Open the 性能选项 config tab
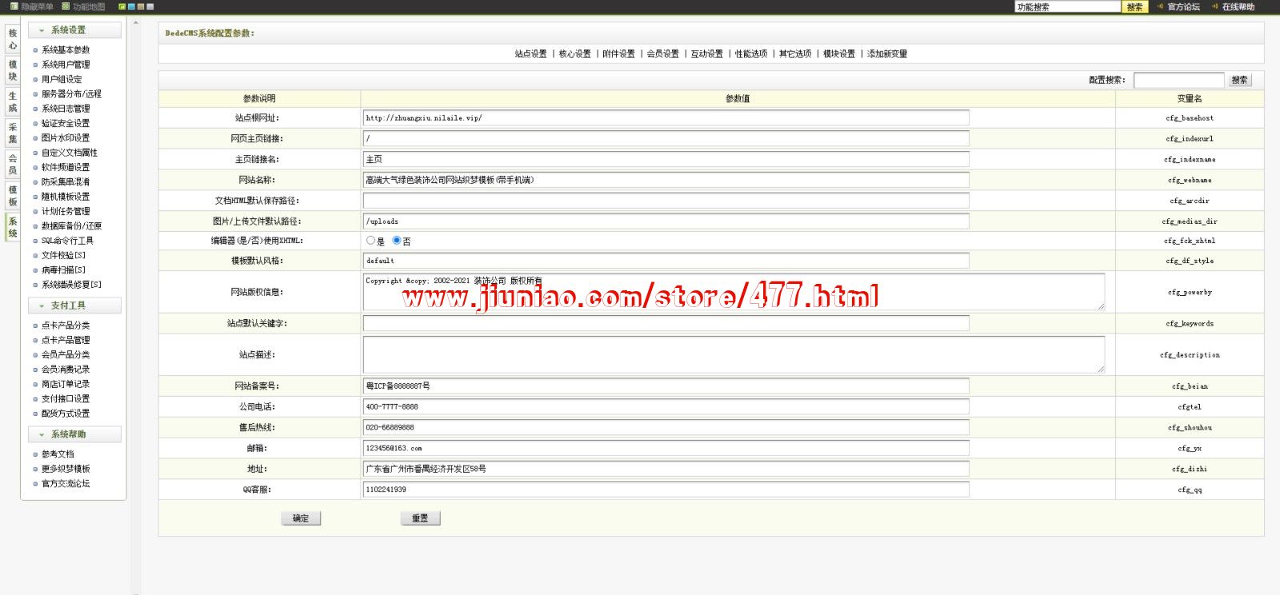Image resolution: width=1280 pixels, height=595 pixels. click(751, 54)
